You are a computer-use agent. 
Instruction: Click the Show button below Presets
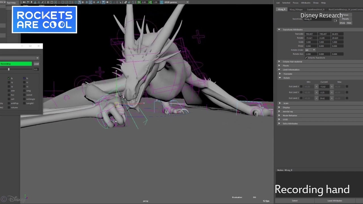[x=342, y=23]
